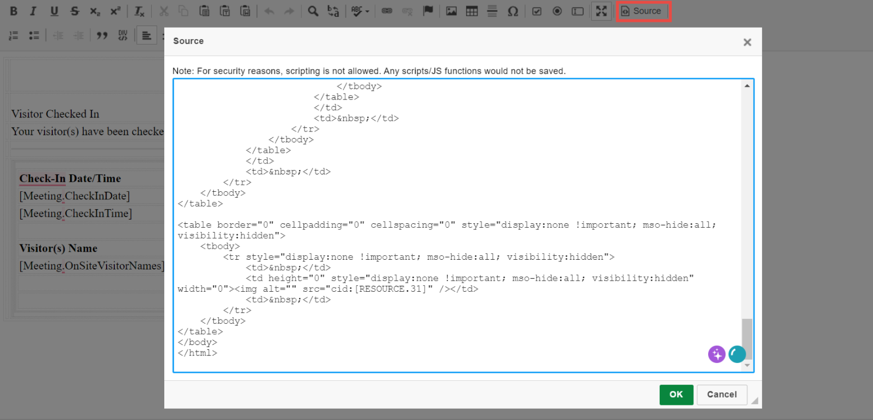Click the security note text in dialog
Viewport: 873px width, 420px height.
click(369, 71)
